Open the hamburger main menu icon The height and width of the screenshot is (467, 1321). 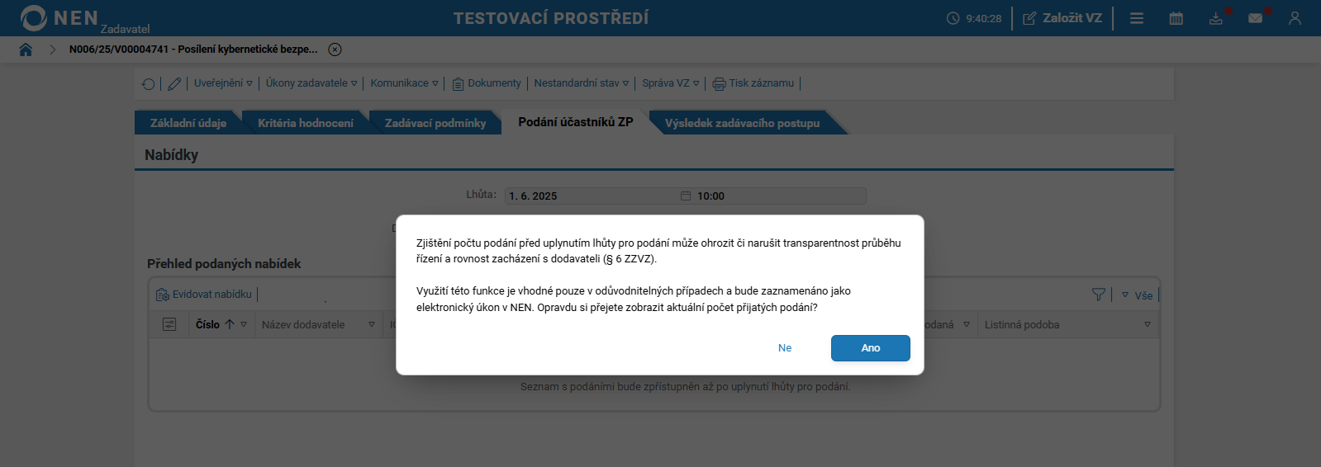click(x=1137, y=18)
